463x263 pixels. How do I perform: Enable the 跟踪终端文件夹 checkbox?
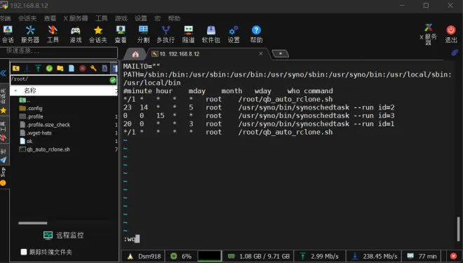24,252
